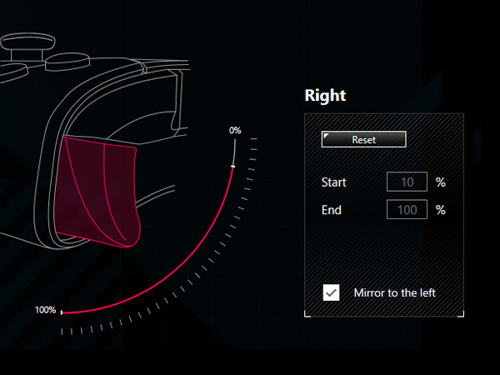Image resolution: width=500 pixels, height=375 pixels.
Task: Toggle the Mirror to the left checkbox
Action: click(332, 292)
